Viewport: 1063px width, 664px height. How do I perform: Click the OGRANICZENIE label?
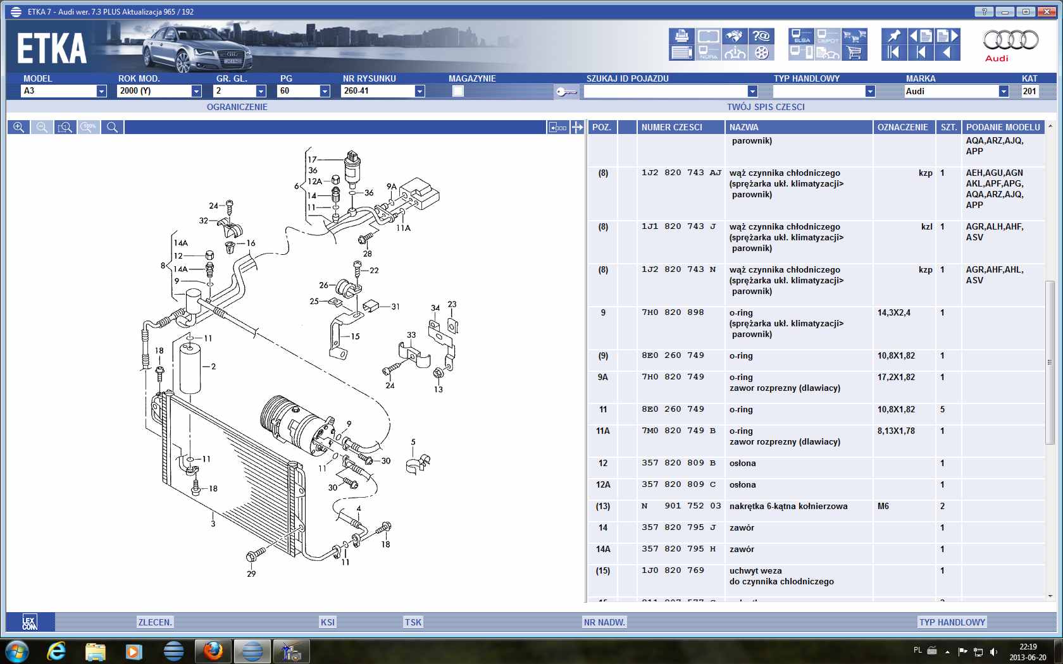pos(237,107)
